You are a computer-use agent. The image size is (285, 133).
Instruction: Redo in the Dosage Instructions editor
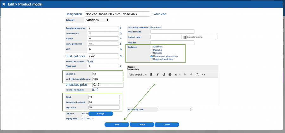point(191,74)
